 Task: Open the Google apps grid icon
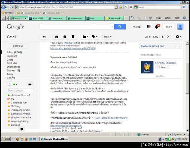pyautogui.click(x=149, y=27)
